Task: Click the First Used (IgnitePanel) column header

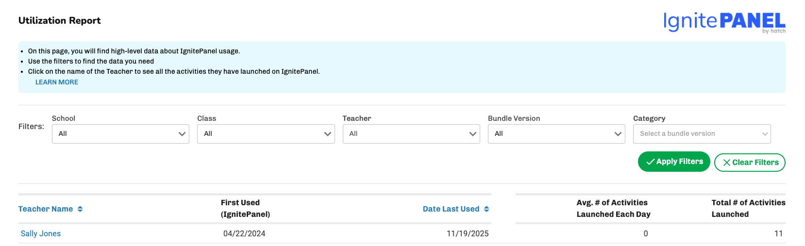Action: tap(245, 209)
